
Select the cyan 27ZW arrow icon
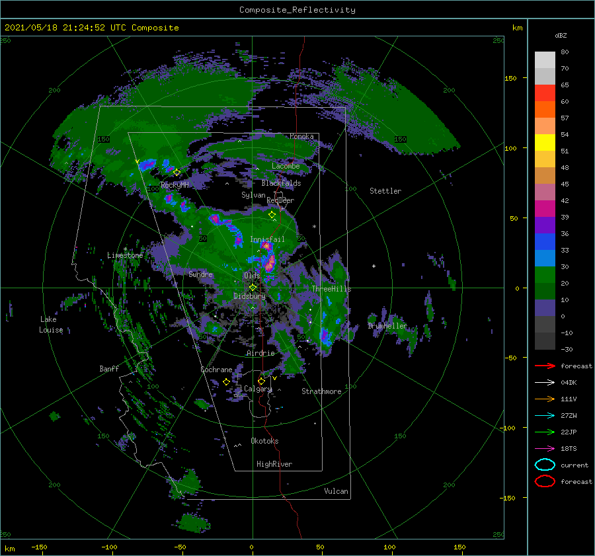[x=545, y=416]
